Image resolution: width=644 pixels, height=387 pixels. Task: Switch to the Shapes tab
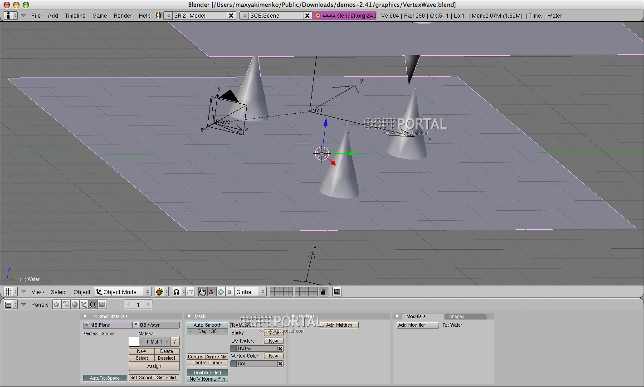456,316
